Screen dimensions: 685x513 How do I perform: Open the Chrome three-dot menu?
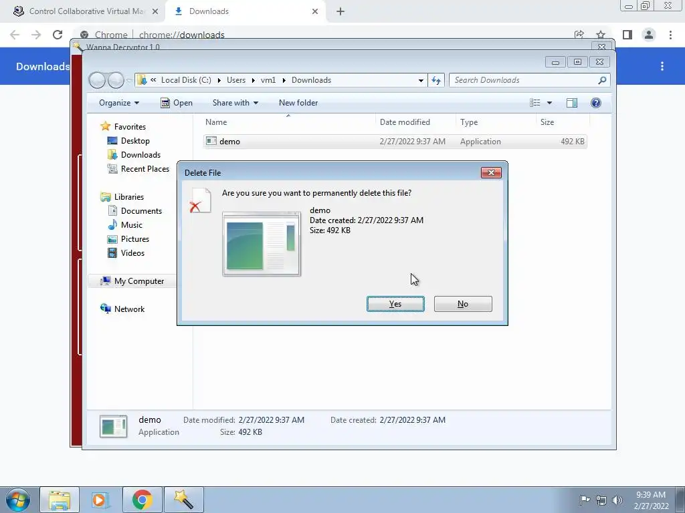coord(670,35)
